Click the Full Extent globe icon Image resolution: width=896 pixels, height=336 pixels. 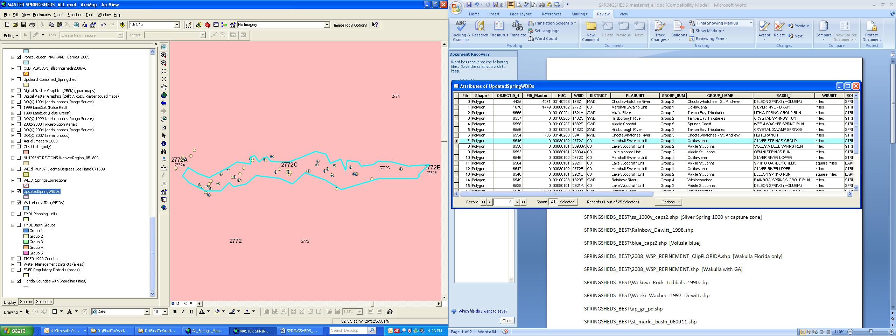[x=163, y=95]
